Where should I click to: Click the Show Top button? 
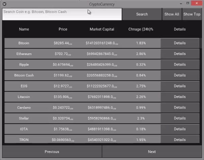192,14
